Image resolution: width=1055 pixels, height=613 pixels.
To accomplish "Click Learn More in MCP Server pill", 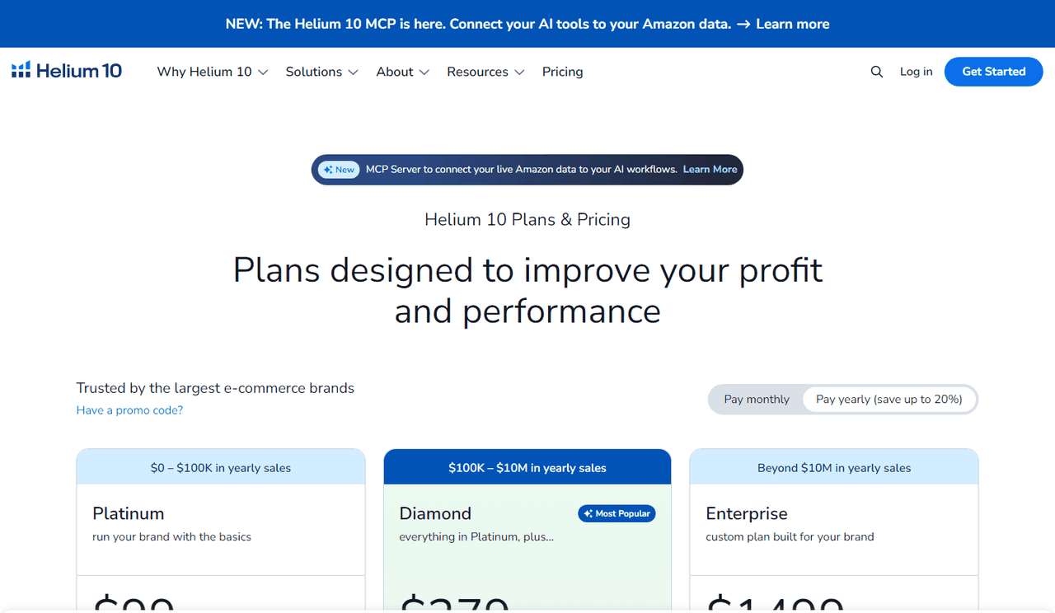I will (710, 170).
